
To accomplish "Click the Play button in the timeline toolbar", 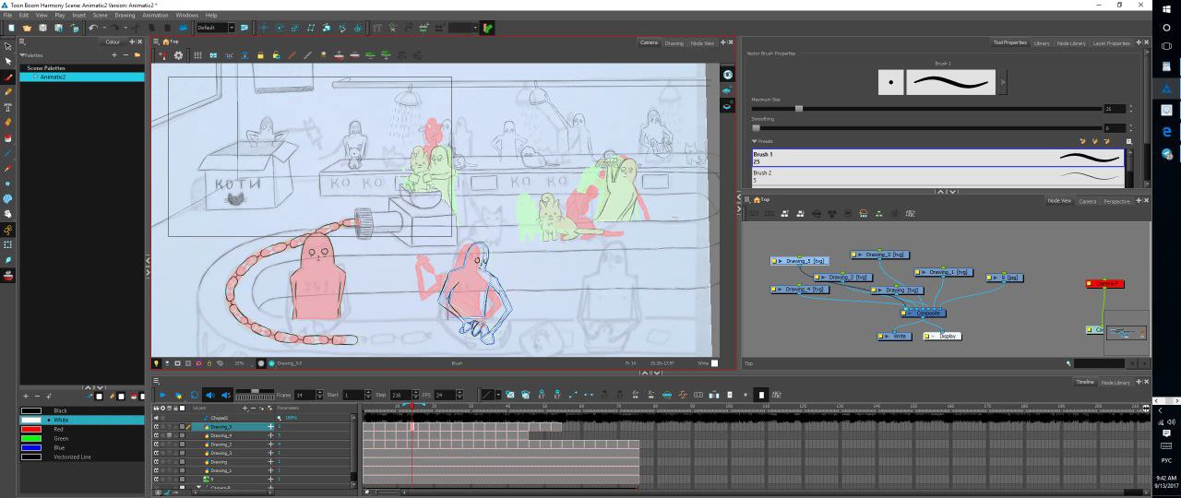I will tap(163, 395).
